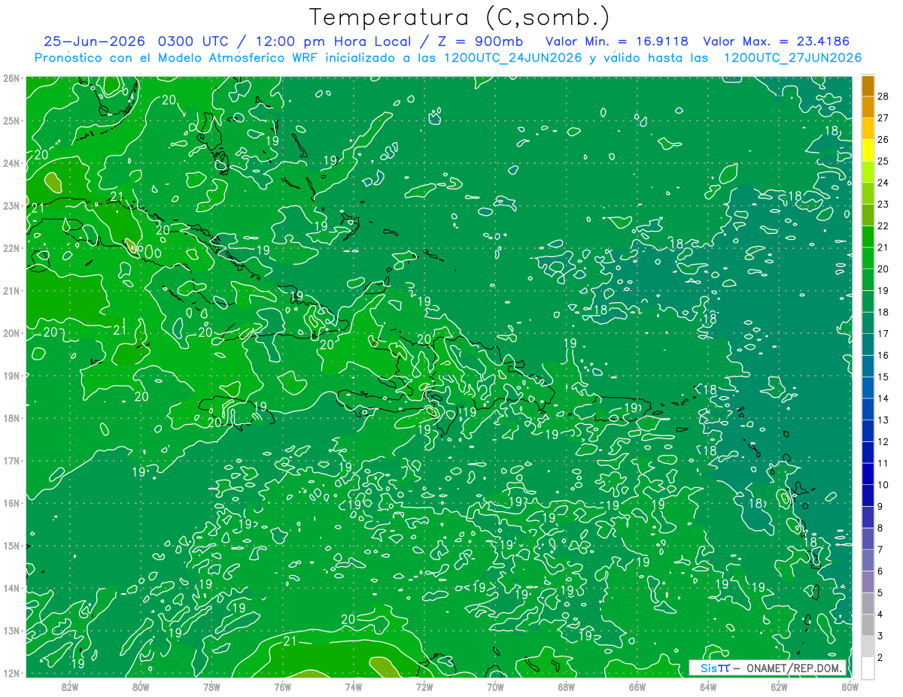The width and height of the screenshot is (903, 697).
Task: Click the '24N' latitude axis label
Action: click(11, 163)
